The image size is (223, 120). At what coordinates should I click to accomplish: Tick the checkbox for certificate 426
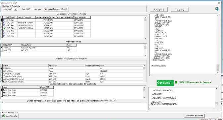4,23
